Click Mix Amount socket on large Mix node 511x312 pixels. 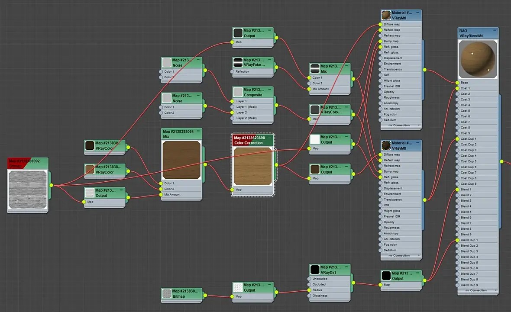coord(161,195)
